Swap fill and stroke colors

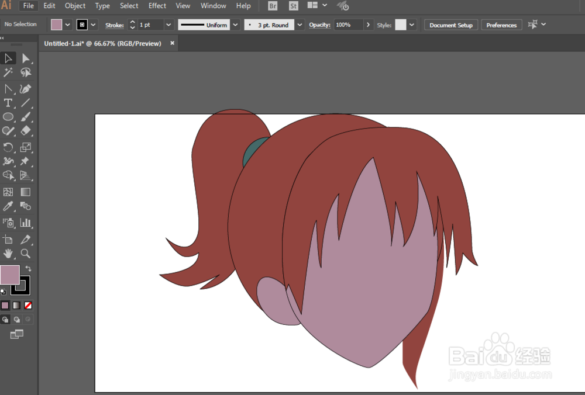(x=28, y=268)
